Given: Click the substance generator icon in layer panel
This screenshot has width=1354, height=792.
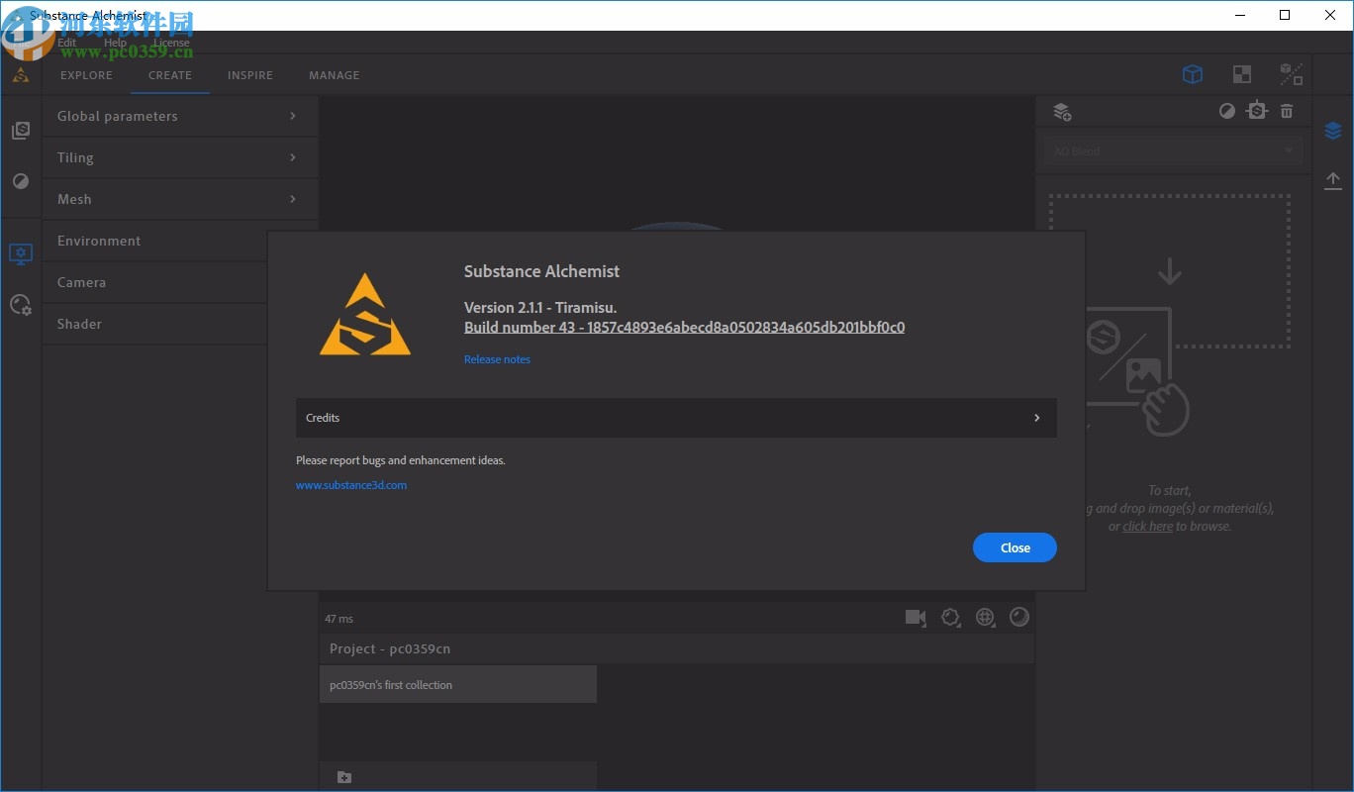Looking at the screenshot, I should coord(1257,111).
